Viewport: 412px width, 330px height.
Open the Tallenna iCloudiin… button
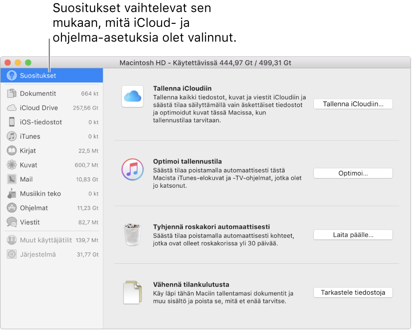coord(353,104)
